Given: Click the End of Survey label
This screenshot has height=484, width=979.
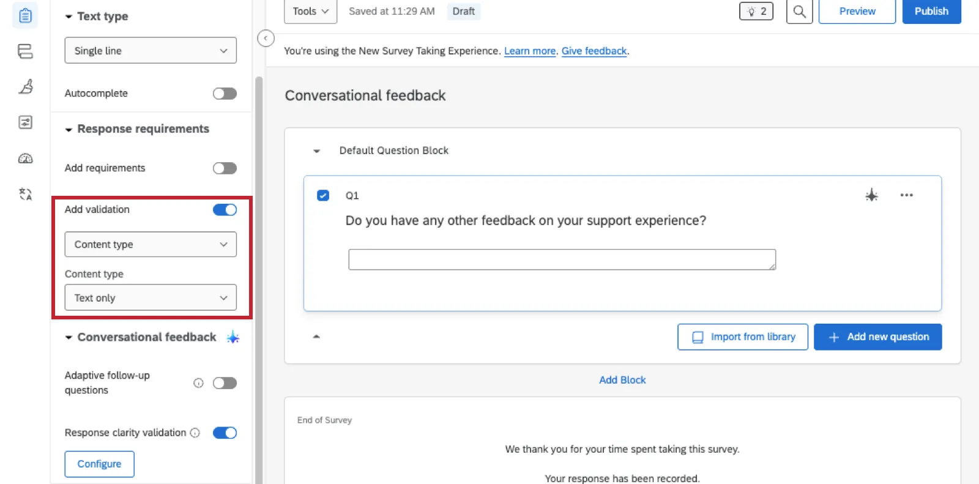Looking at the screenshot, I should tap(324, 420).
